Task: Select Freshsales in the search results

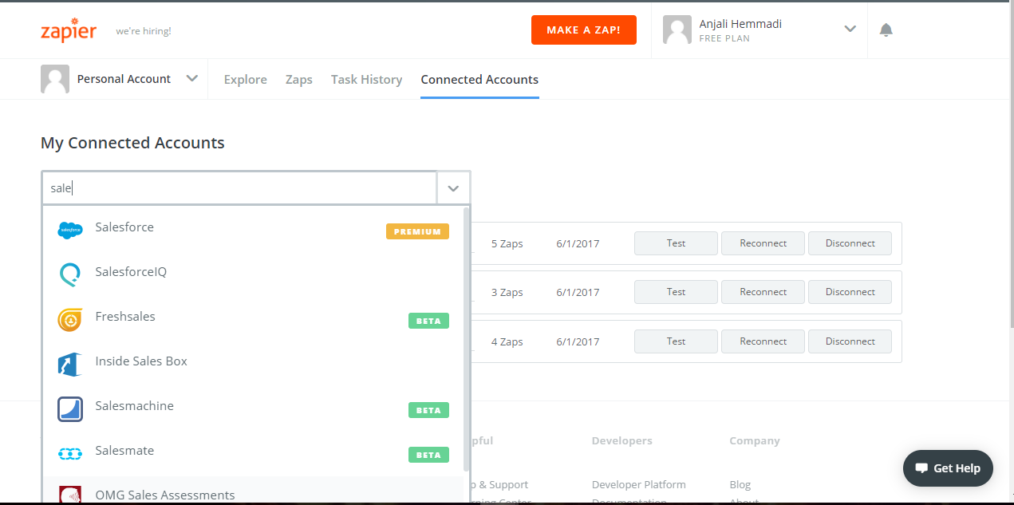Action: (x=254, y=320)
